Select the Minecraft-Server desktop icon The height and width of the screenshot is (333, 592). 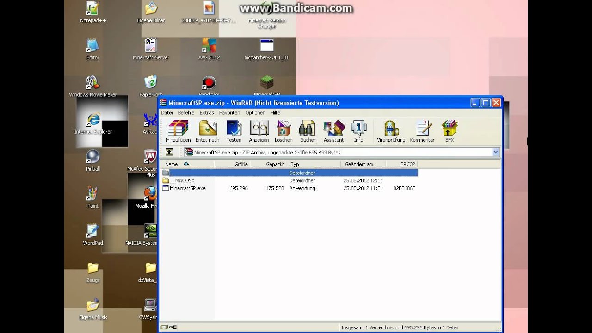151,49
